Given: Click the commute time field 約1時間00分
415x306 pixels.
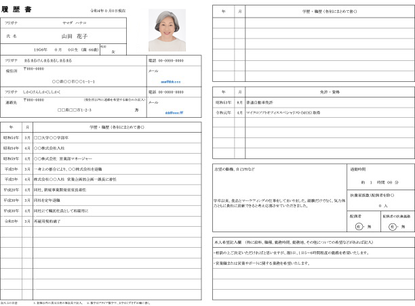Looking at the screenshot, I should 380,182.
